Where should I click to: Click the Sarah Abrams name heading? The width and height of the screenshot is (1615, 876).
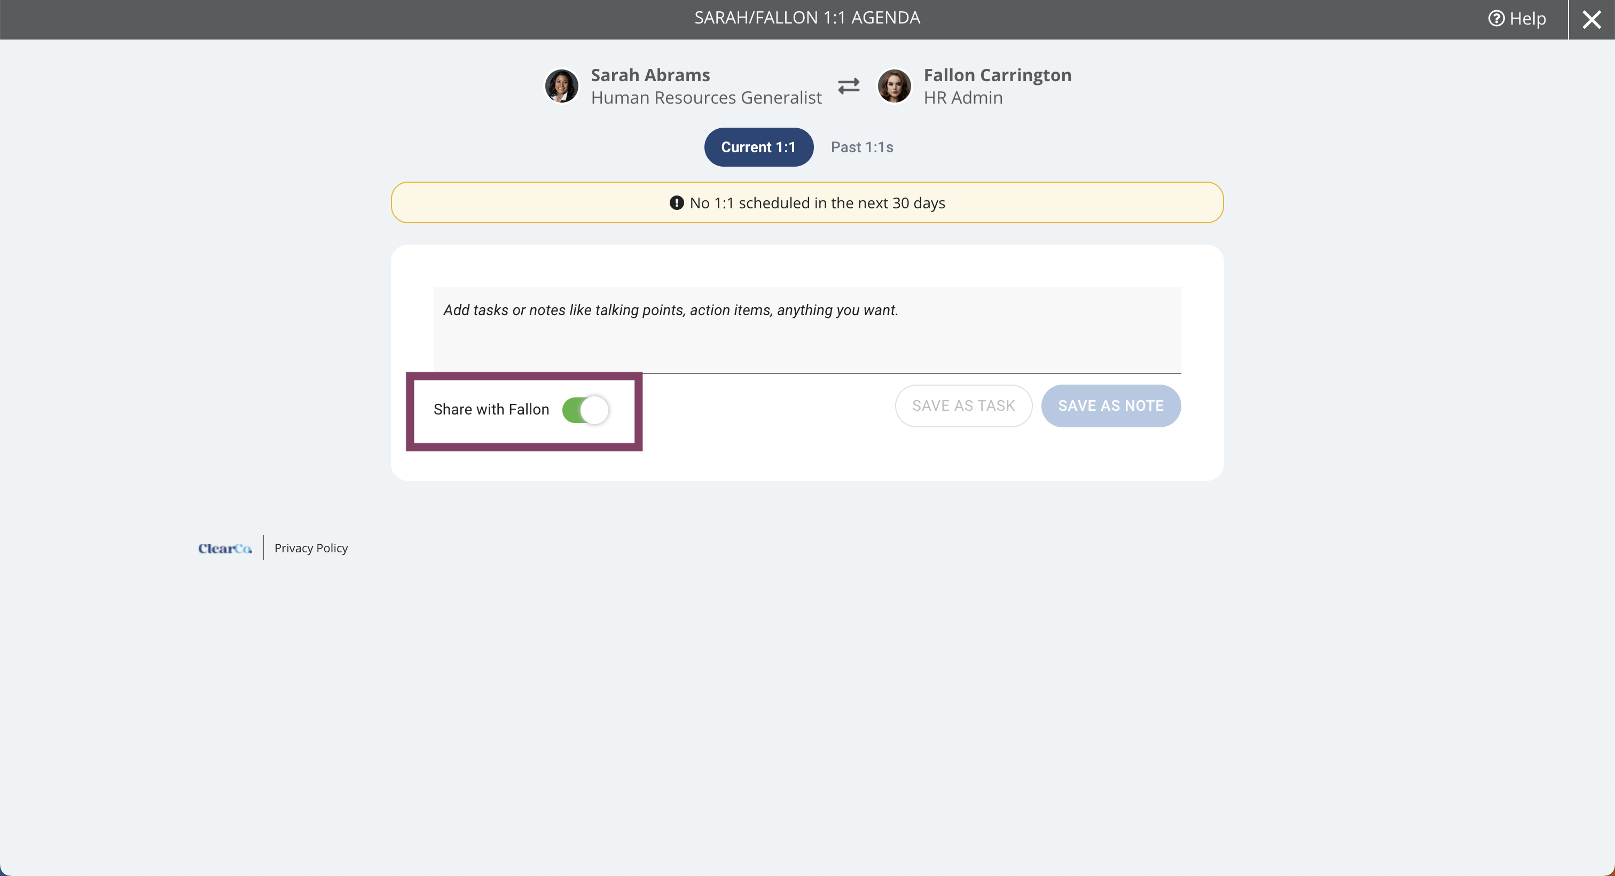click(x=650, y=75)
